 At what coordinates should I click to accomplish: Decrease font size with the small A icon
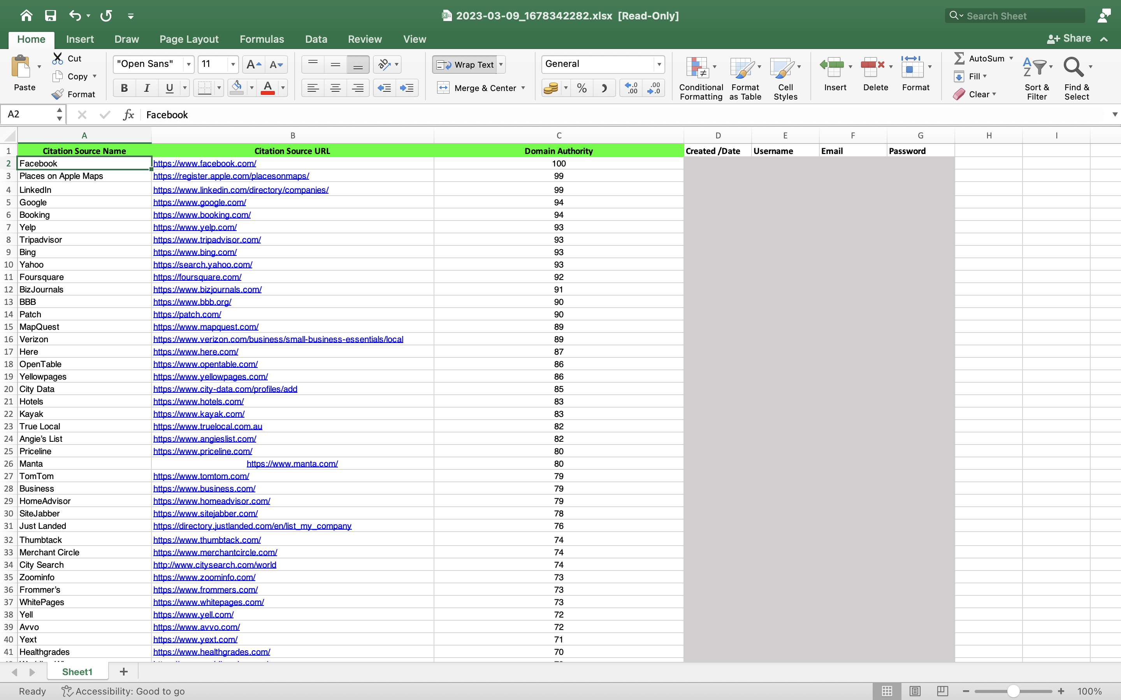[x=276, y=64]
